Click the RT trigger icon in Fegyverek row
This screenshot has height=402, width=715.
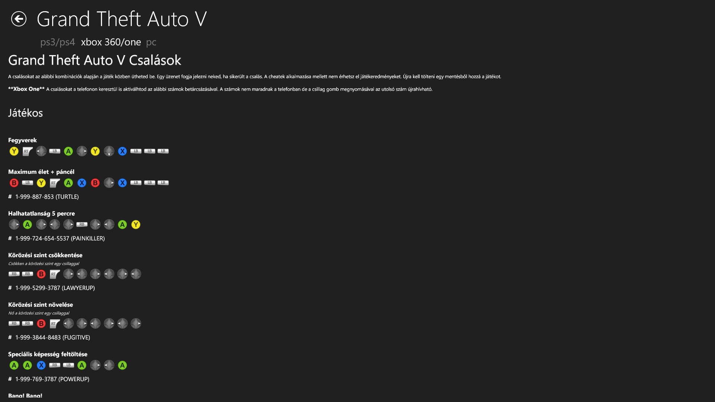click(x=28, y=151)
